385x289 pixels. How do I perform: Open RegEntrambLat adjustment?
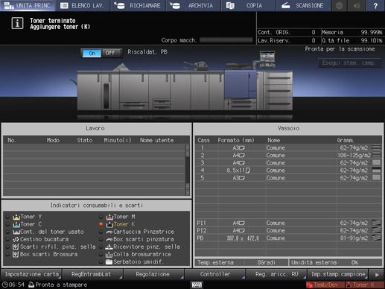coord(92,274)
